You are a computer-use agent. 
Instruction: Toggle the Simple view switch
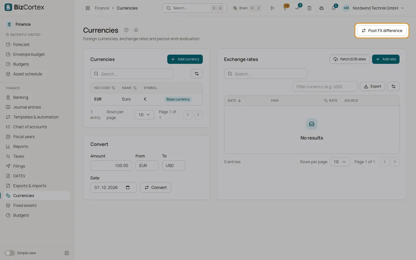point(10,253)
